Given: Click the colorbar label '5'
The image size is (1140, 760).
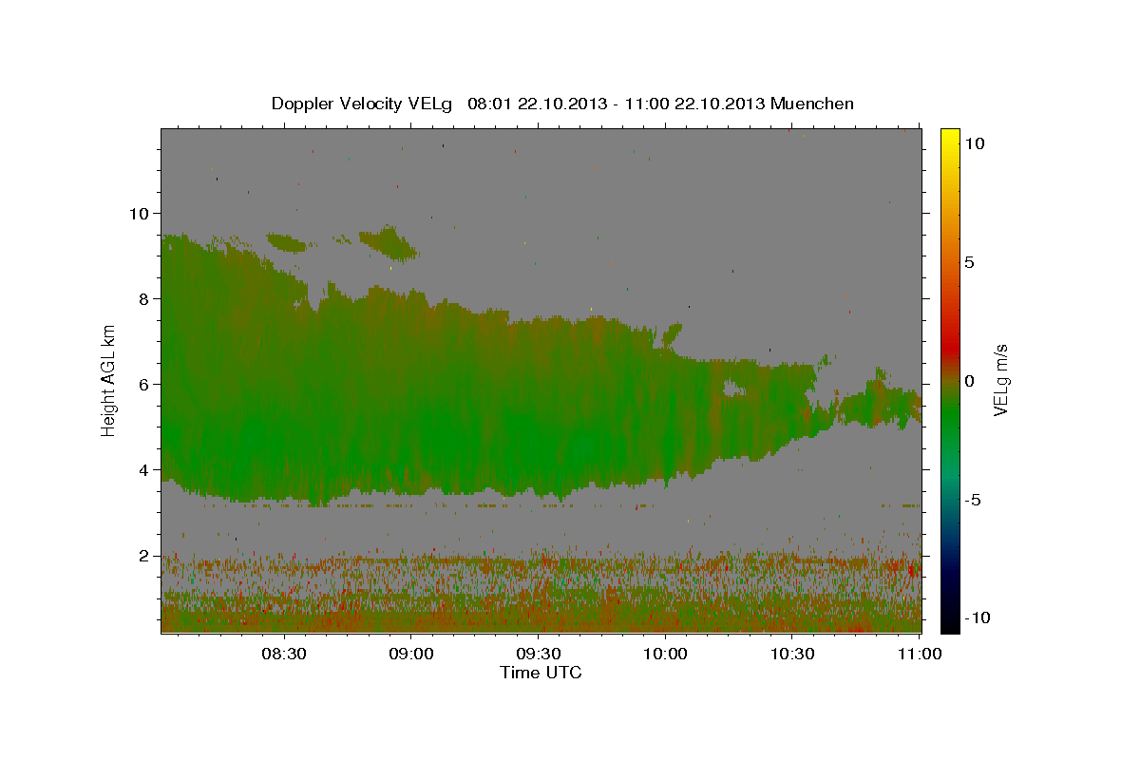Looking at the screenshot, I should (x=969, y=262).
